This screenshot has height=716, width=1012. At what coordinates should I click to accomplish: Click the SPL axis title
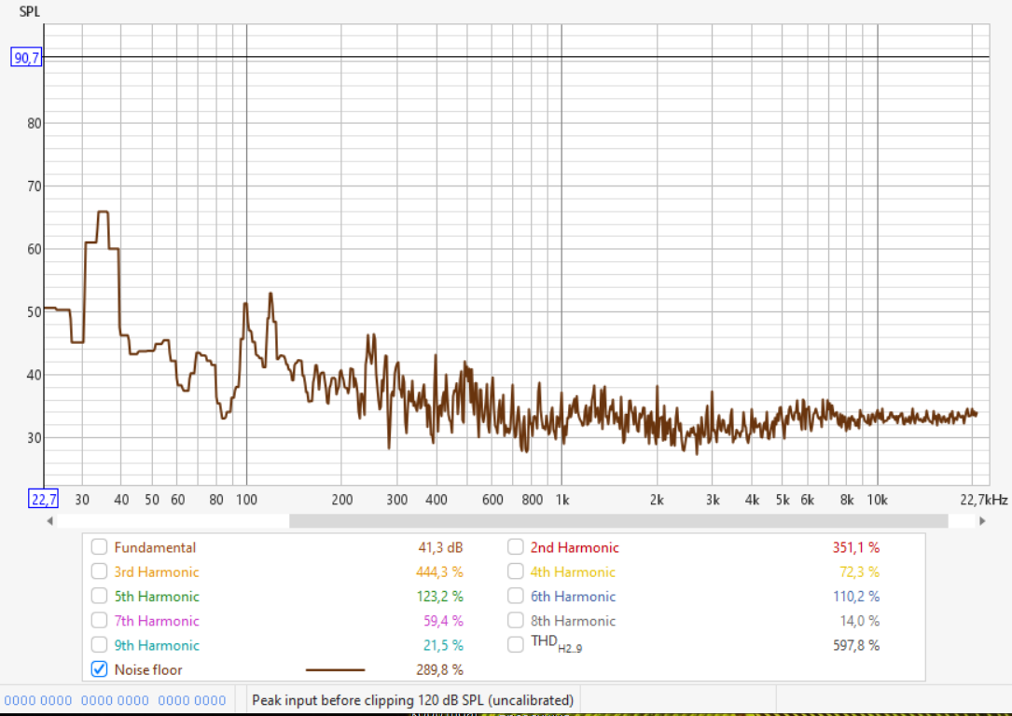click(x=29, y=11)
